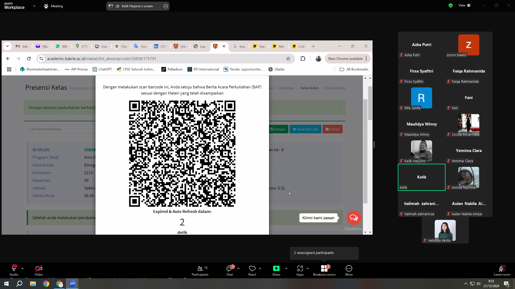Image resolution: width=515 pixels, height=289 pixels.
Task: Bookmark page with the star icon
Action: point(288,59)
